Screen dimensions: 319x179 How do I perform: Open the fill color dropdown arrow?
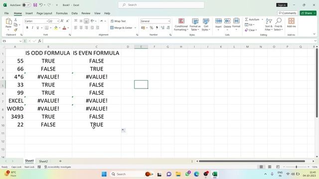(x=60, y=28)
